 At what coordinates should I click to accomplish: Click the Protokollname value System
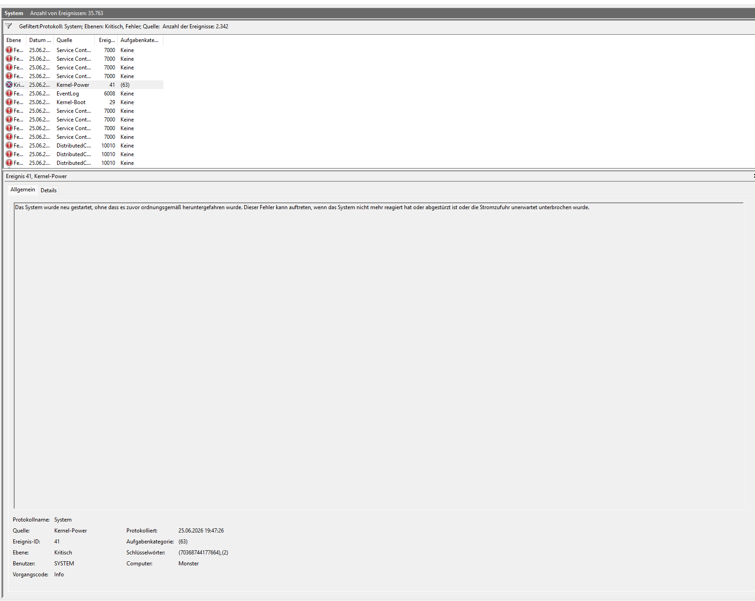[63, 520]
